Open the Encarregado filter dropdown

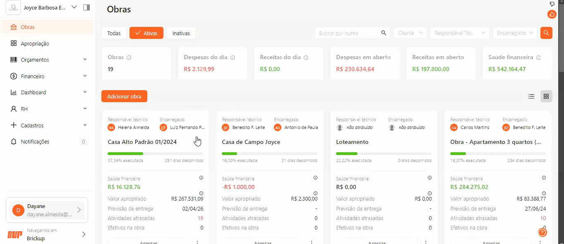tap(515, 33)
